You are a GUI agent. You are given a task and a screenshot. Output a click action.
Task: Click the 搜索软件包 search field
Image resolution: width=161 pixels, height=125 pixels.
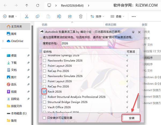tap(85, 43)
